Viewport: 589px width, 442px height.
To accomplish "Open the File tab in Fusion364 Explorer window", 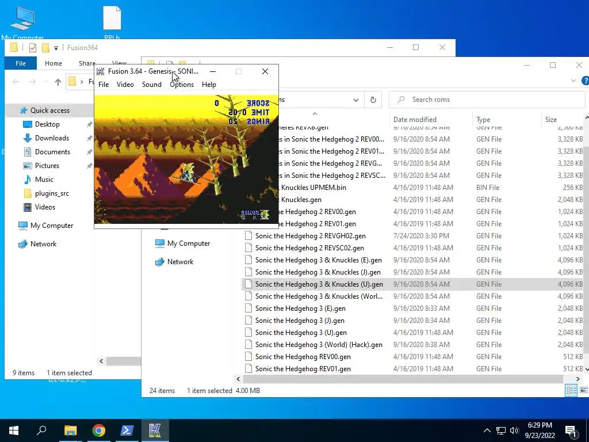I will click(x=21, y=63).
